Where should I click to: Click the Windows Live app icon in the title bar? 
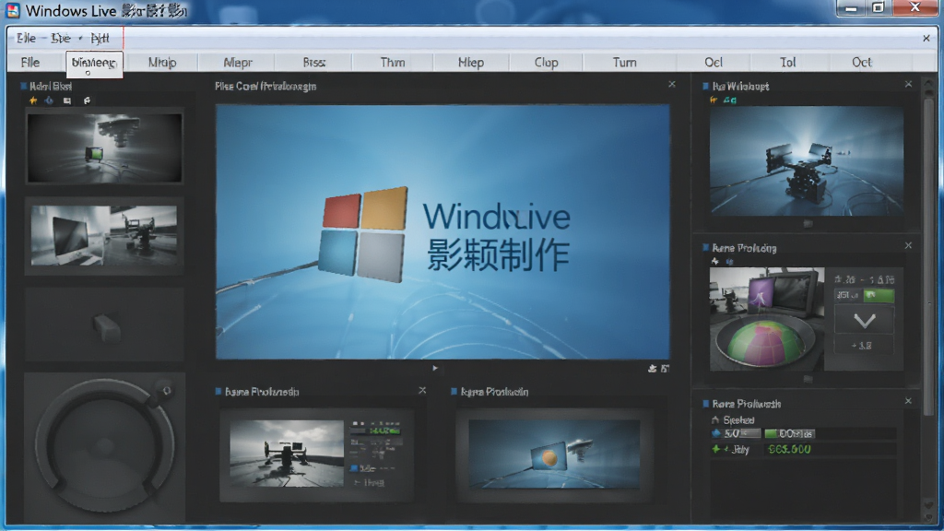(13, 10)
